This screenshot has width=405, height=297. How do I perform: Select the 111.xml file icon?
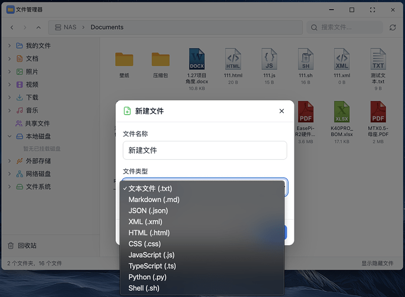[x=341, y=59]
